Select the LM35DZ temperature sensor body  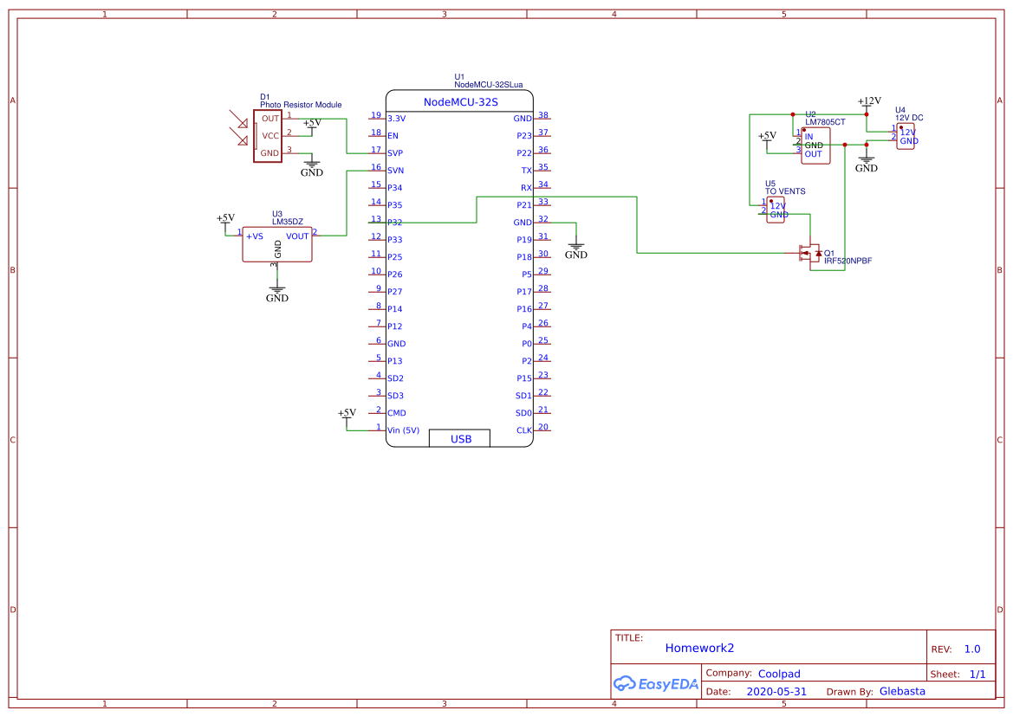[x=277, y=244]
